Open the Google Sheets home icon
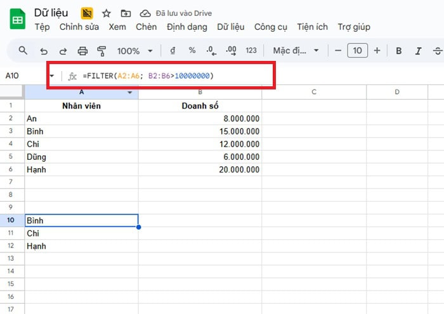The width and height of the screenshot is (444, 314). (18, 19)
